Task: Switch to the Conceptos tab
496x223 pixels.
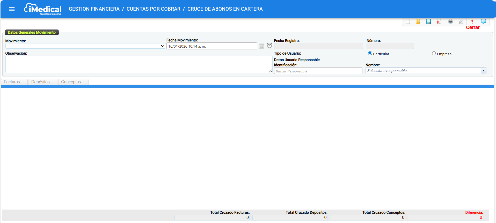Action: click(x=73, y=82)
